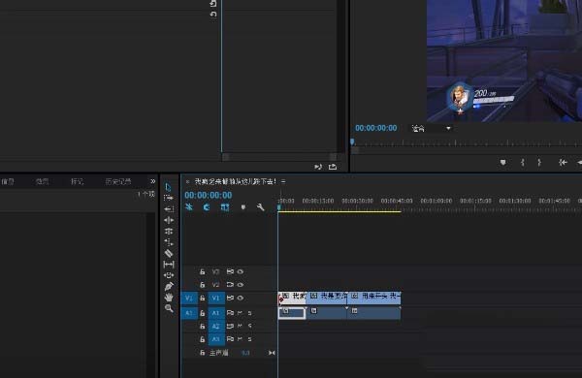The image size is (582, 378).
Task: Select the Hand tool
Action: pyautogui.click(x=169, y=298)
